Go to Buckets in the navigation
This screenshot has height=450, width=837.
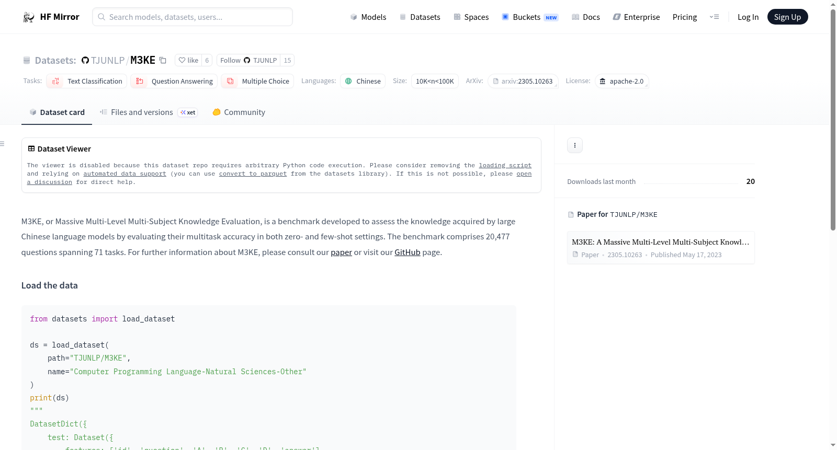526,17
